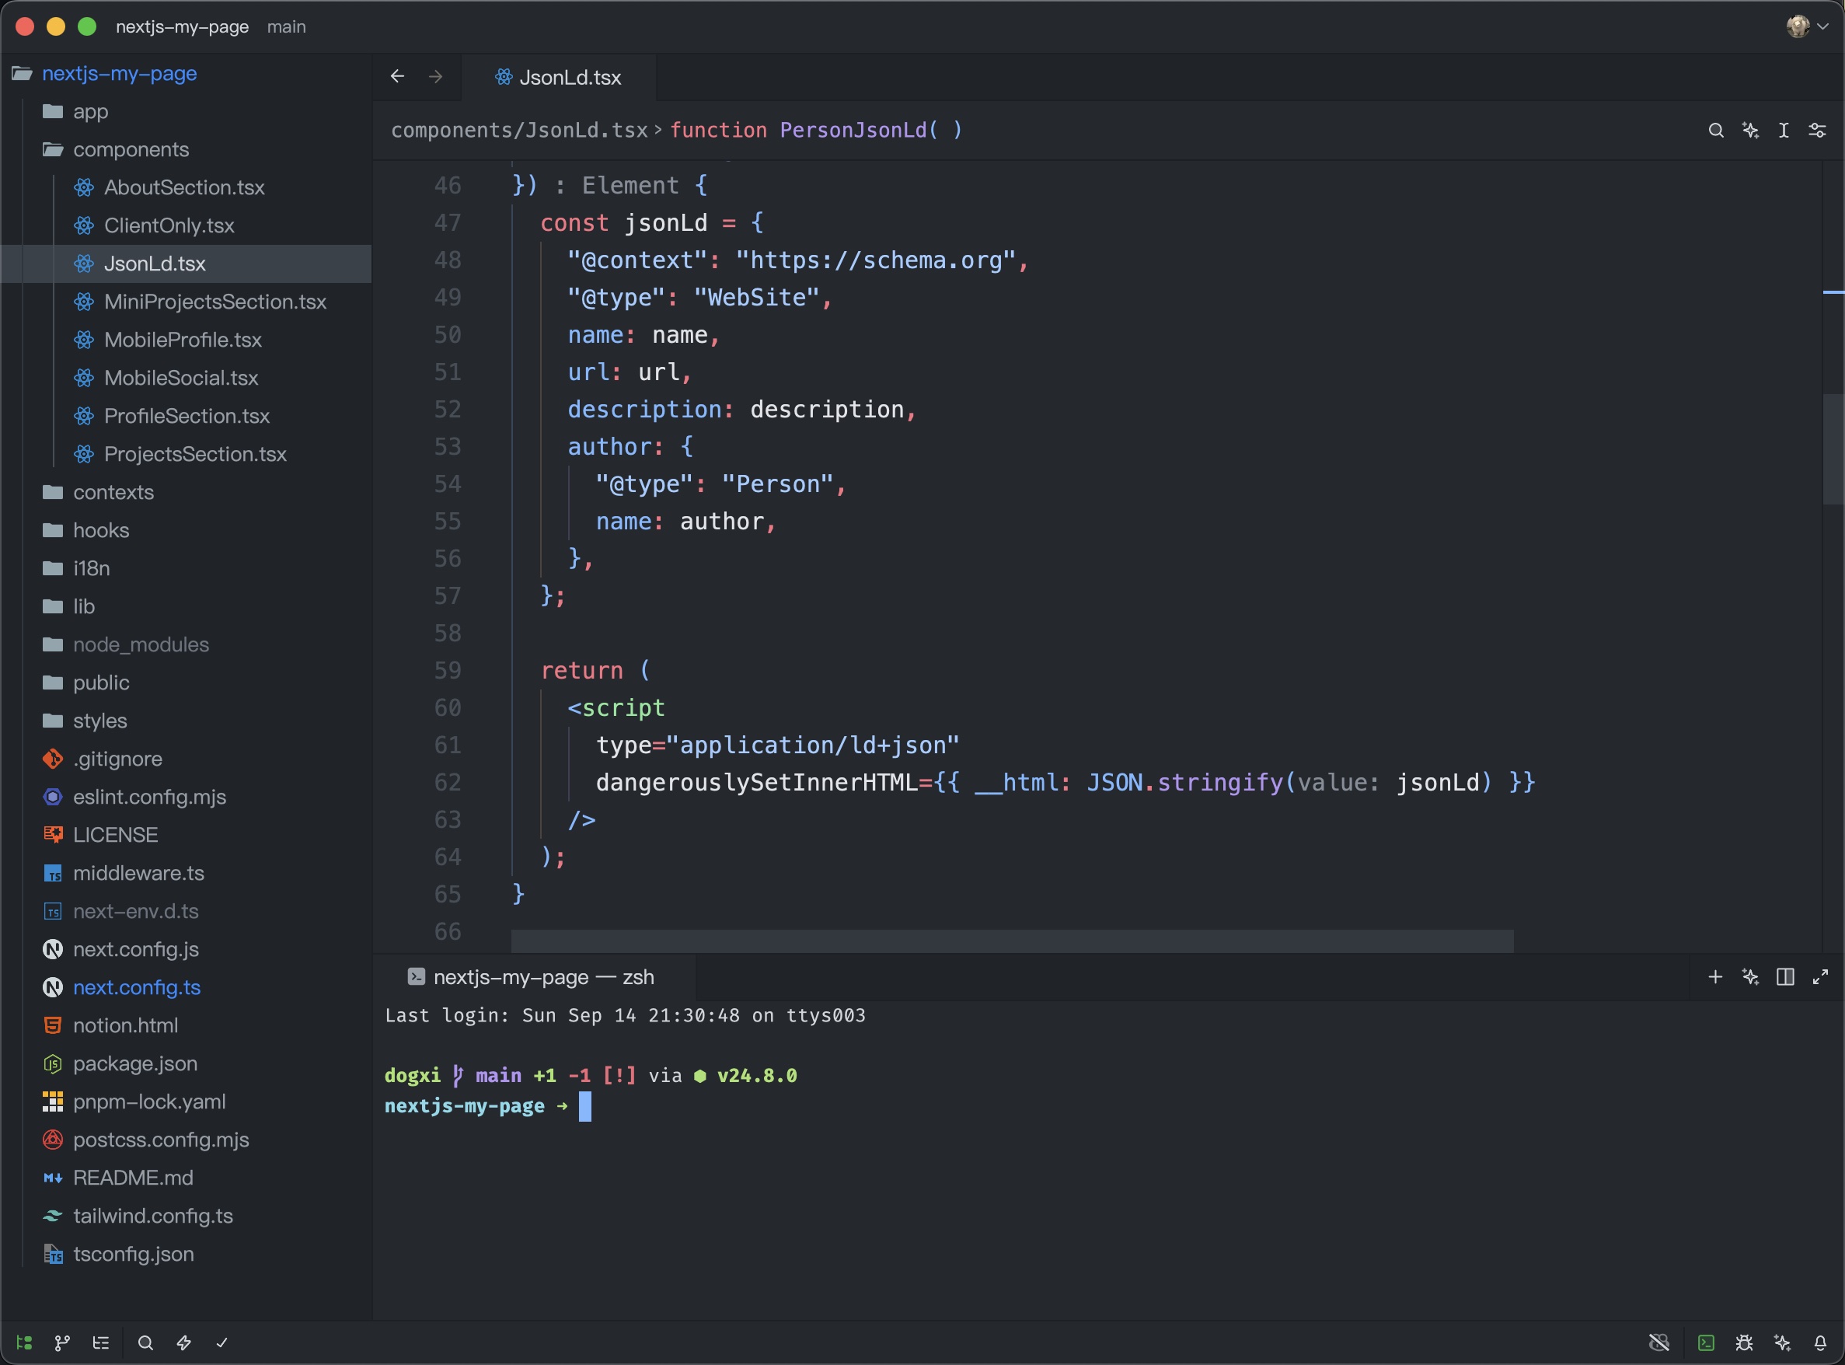Click the editor vertical scrollbar thumb

tap(1833, 449)
